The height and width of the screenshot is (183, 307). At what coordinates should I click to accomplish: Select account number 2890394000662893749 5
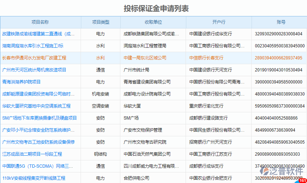[x=279, y=58]
